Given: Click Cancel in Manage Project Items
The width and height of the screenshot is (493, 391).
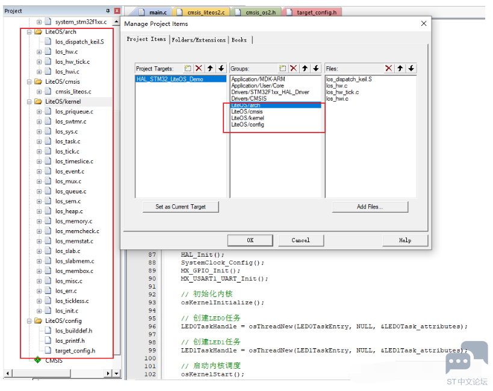Looking at the screenshot, I should tap(300, 240).
